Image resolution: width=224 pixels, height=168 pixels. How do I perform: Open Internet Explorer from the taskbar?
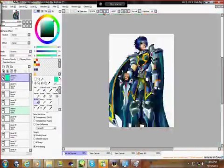(x=27, y=164)
